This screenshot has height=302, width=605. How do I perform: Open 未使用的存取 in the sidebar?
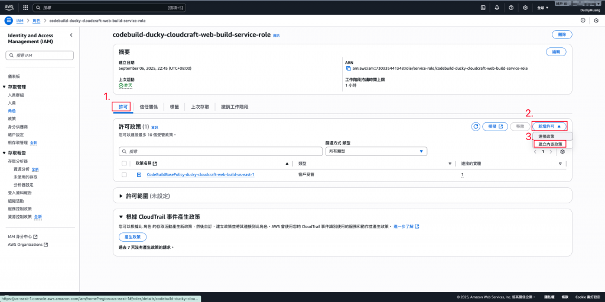(25, 177)
